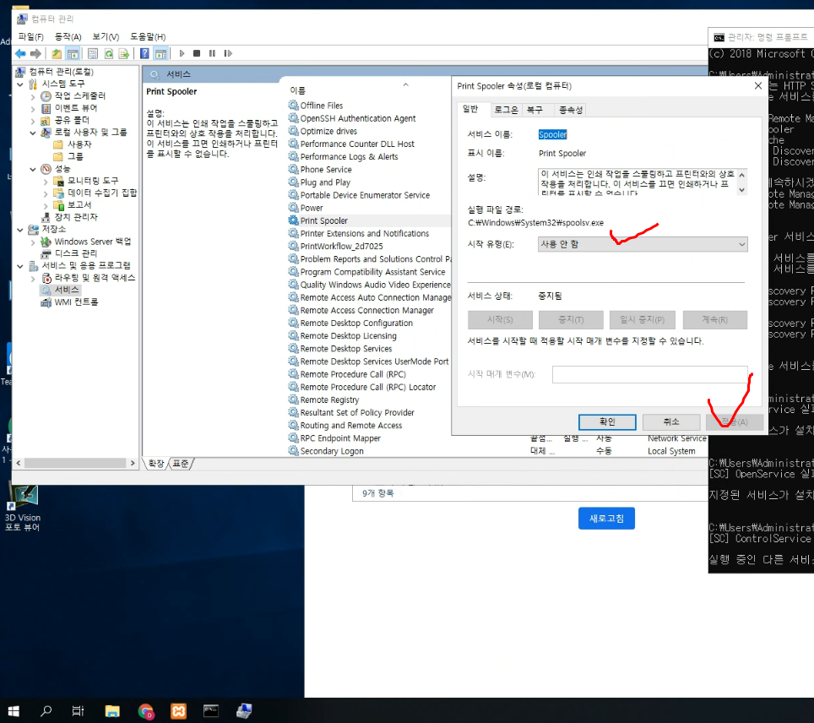The width and height of the screenshot is (814, 723).
Task: Switch to the 종속성 tab
Action: (571, 110)
